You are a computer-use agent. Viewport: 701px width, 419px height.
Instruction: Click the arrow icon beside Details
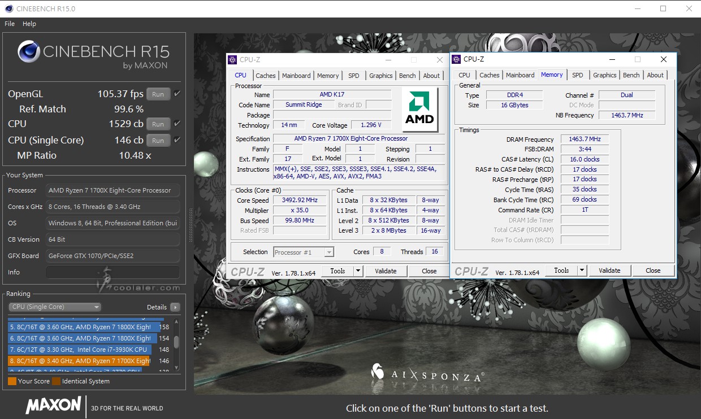click(175, 307)
